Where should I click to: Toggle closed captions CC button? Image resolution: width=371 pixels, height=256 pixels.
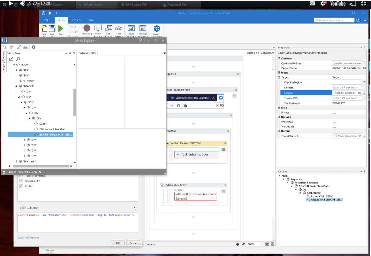point(312,4)
